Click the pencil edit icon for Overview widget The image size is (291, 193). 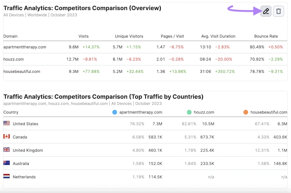coord(266,11)
